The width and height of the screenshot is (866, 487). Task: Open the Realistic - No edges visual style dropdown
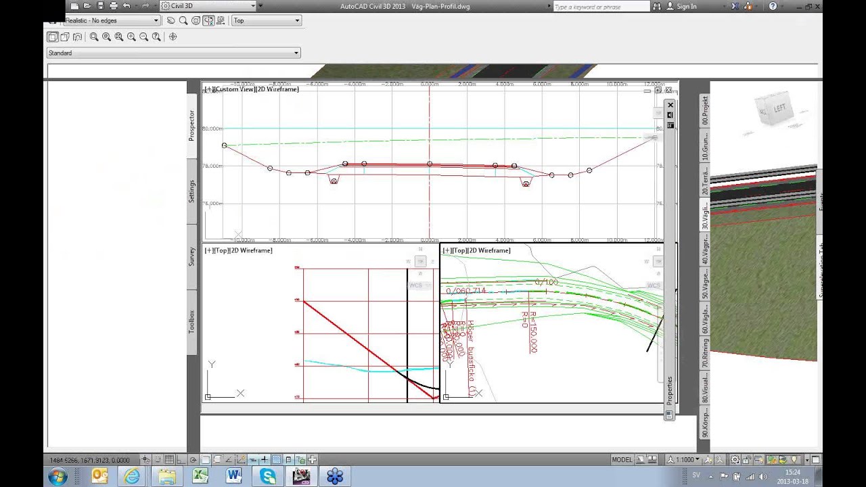pyautogui.click(x=112, y=20)
